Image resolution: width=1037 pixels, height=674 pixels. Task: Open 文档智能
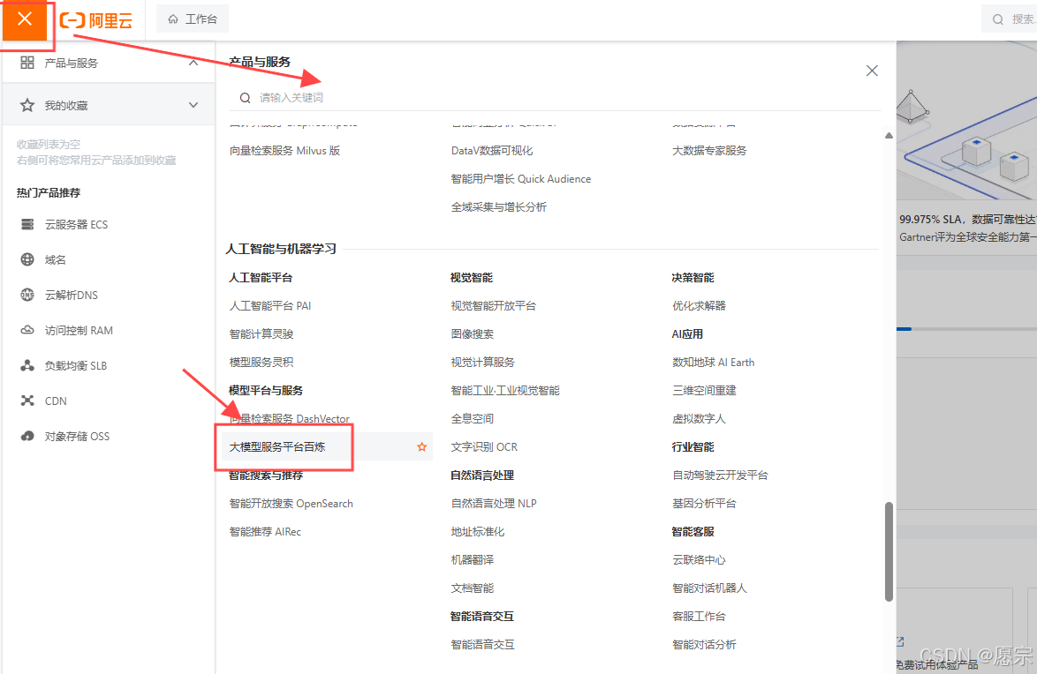[473, 588]
